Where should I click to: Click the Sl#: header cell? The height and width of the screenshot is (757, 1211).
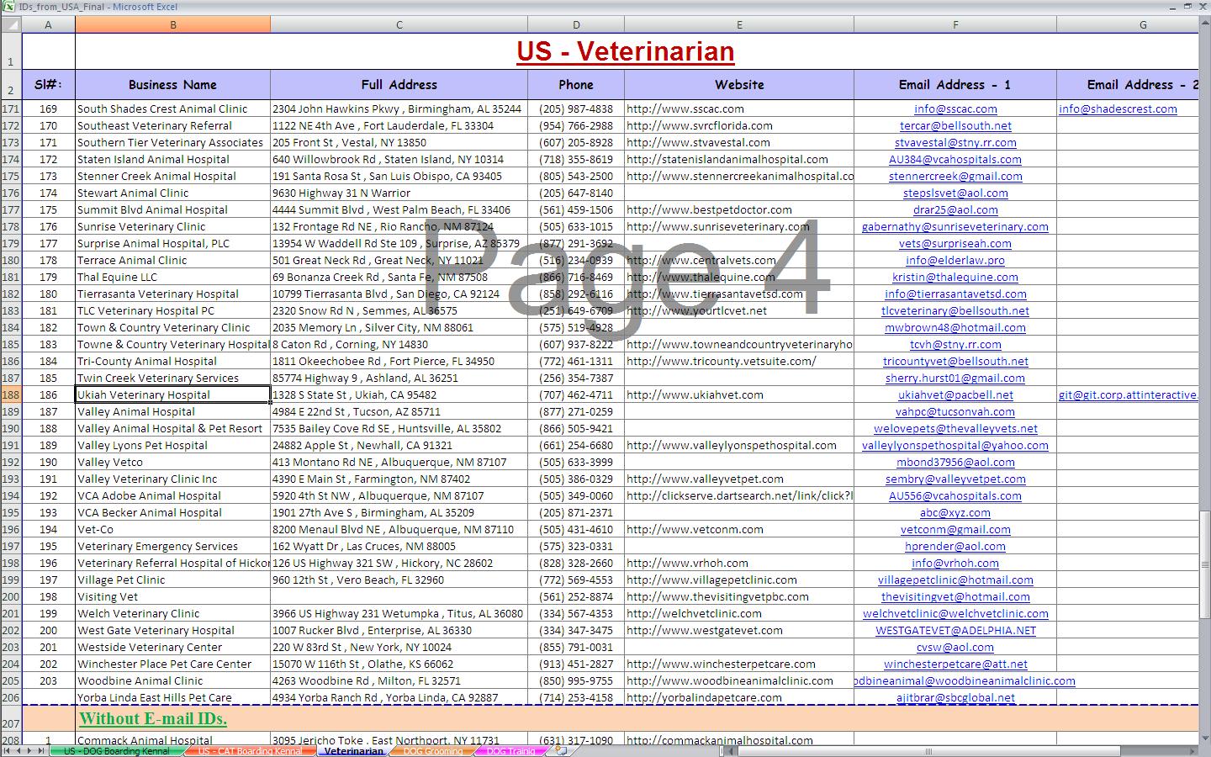tap(48, 84)
